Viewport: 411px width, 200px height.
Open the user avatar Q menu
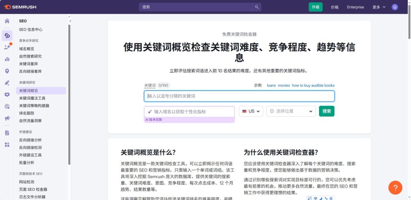click(x=395, y=7)
